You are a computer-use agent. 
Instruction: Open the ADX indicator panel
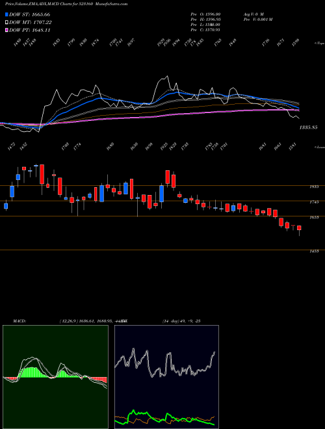pyautogui.click(x=166, y=377)
